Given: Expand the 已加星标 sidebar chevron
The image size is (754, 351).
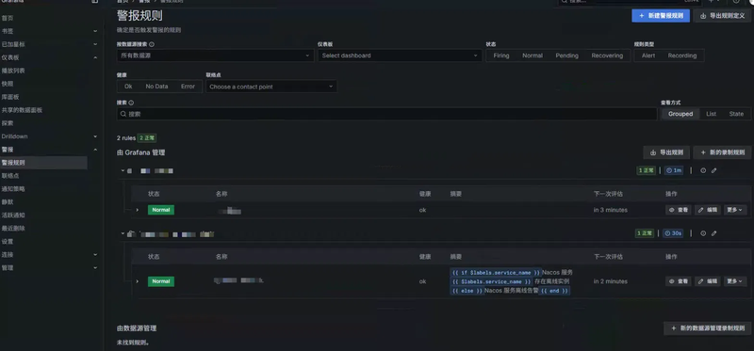Looking at the screenshot, I should point(95,44).
